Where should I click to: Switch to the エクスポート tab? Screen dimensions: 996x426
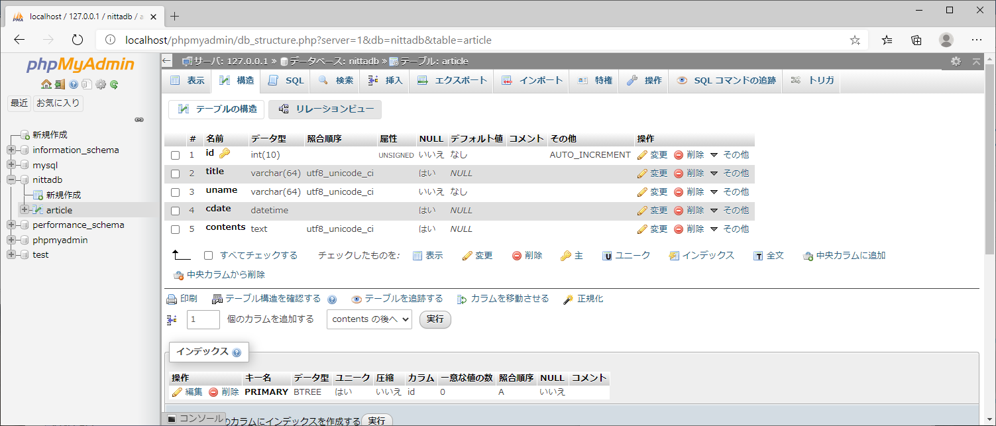(453, 80)
